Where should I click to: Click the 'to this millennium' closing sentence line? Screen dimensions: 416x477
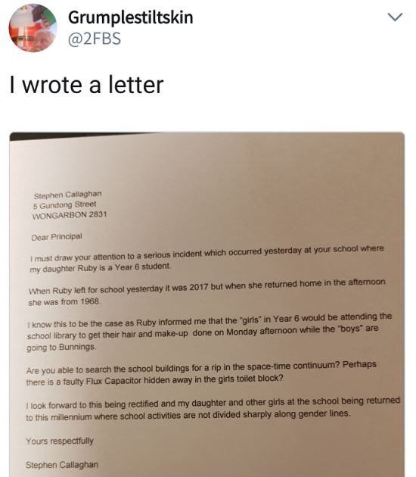click(x=188, y=416)
